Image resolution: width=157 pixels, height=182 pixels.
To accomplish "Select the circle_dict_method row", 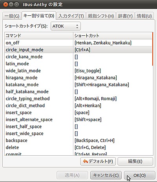I will point(78,105).
